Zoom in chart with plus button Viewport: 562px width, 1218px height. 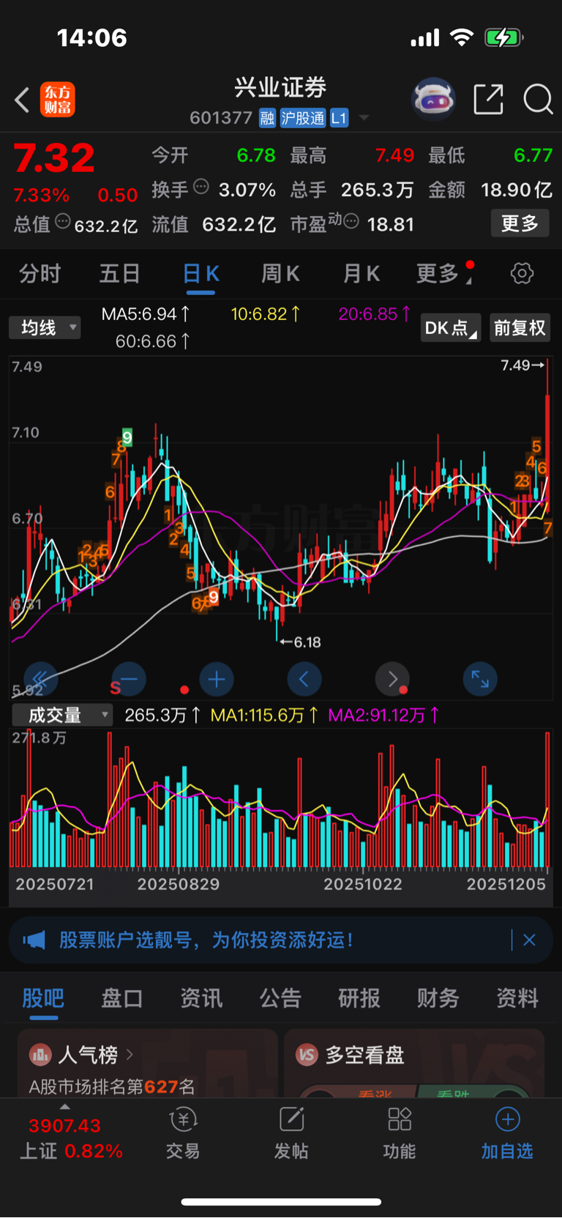click(x=217, y=680)
